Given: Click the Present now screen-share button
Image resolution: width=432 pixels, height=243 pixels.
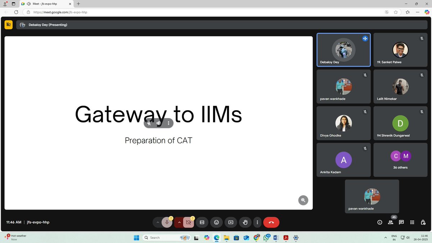Looking at the screenshot, I should tap(231, 222).
